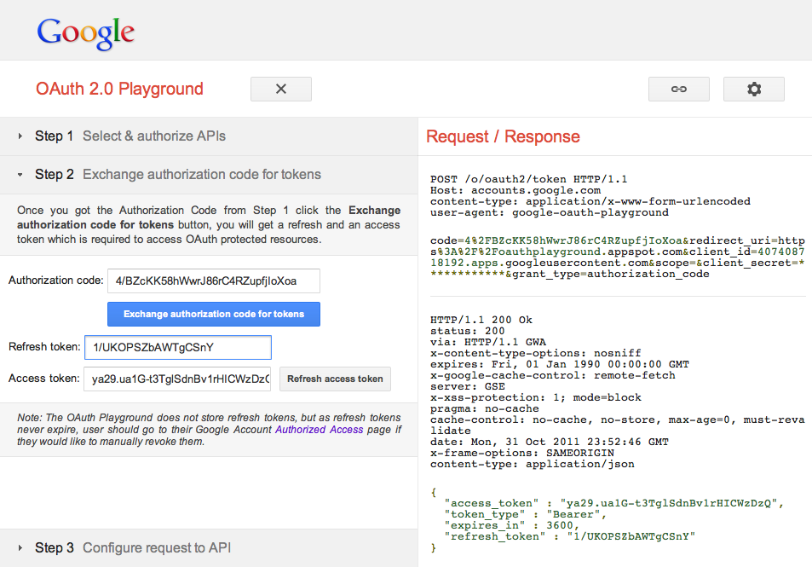Click the POST /o/oauth2/token HTTP/1.1 line
Screen dimensions: 812x567
tap(529, 179)
